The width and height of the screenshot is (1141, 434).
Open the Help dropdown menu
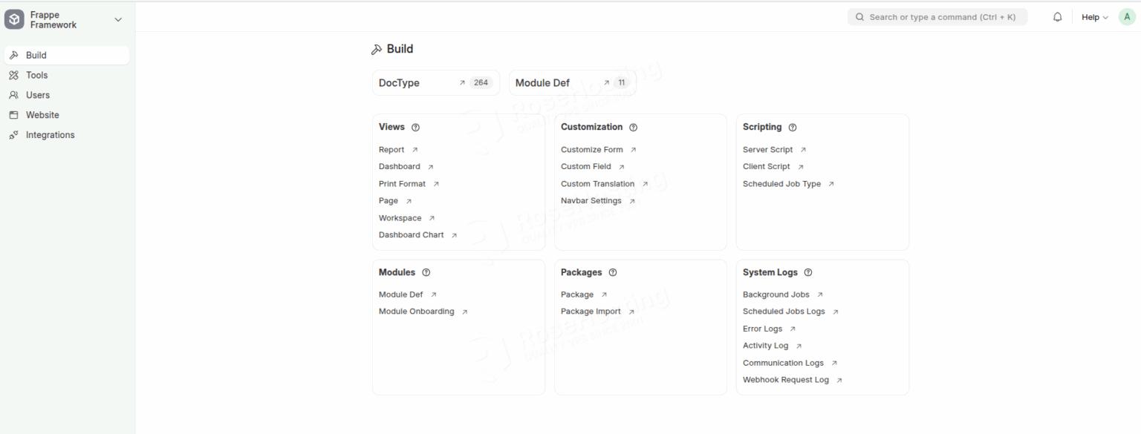click(x=1094, y=17)
